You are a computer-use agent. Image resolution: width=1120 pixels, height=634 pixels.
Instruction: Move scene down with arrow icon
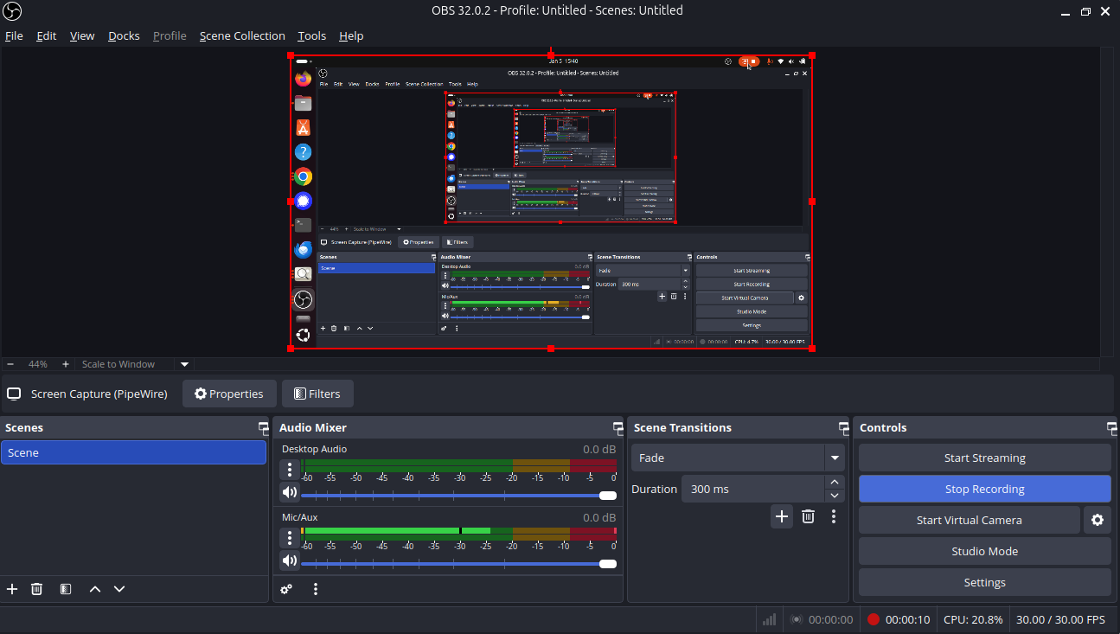click(x=119, y=589)
